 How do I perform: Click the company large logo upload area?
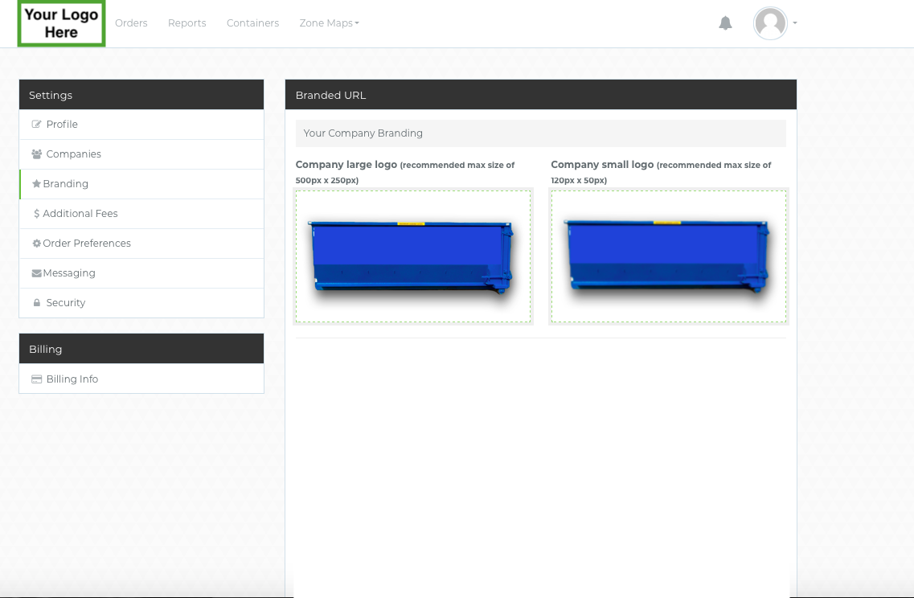pyautogui.click(x=413, y=256)
